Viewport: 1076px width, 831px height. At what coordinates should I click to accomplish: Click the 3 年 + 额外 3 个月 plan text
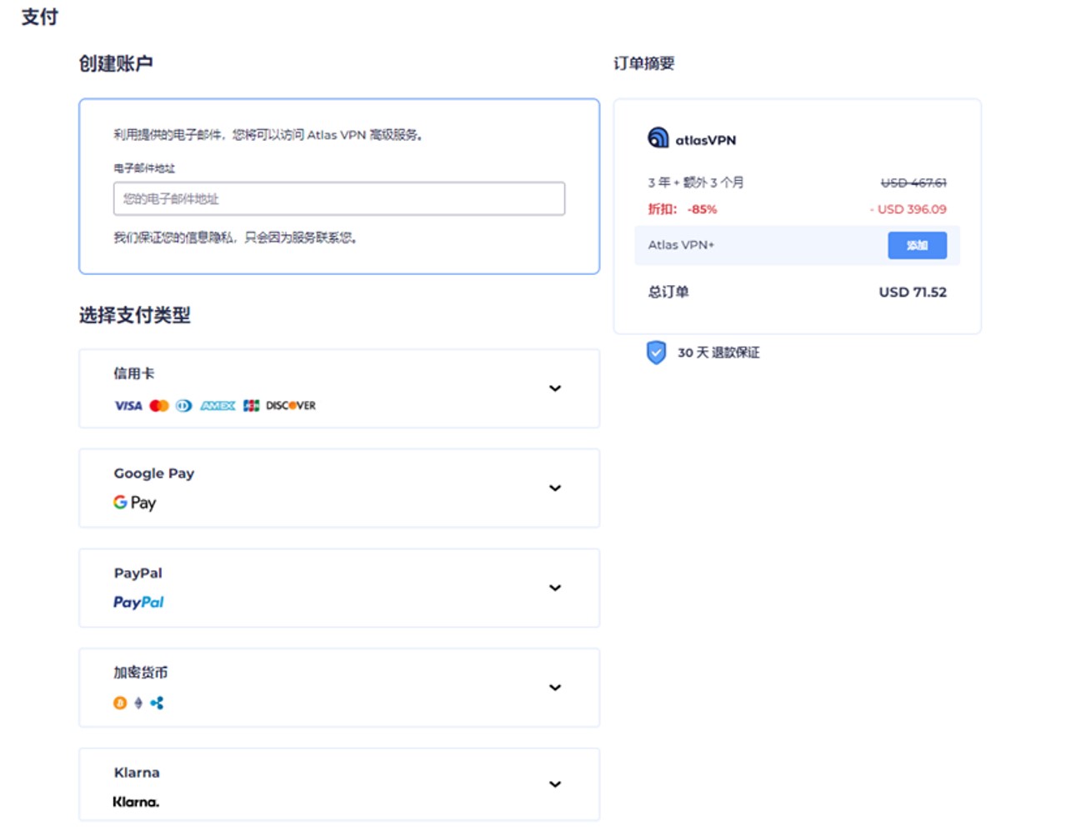click(x=696, y=183)
